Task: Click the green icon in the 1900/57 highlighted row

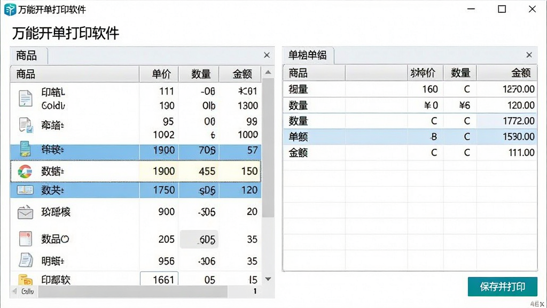Action: (25, 149)
